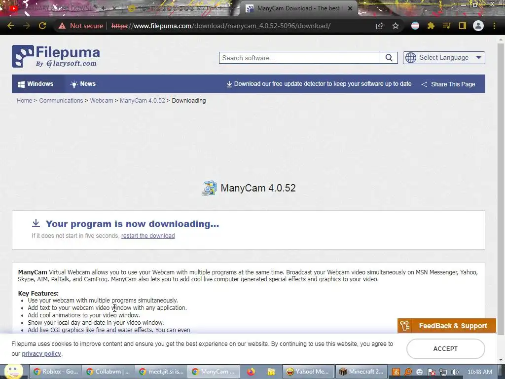Click the search magnifier button
This screenshot has width=505, height=379.
[389, 58]
